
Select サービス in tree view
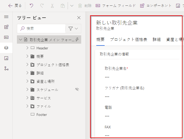point(44,98)
